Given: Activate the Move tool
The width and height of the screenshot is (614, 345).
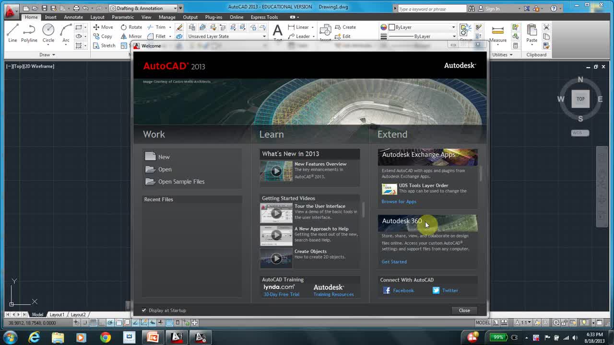Looking at the screenshot, I should pyautogui.click(x=103, y=27).
